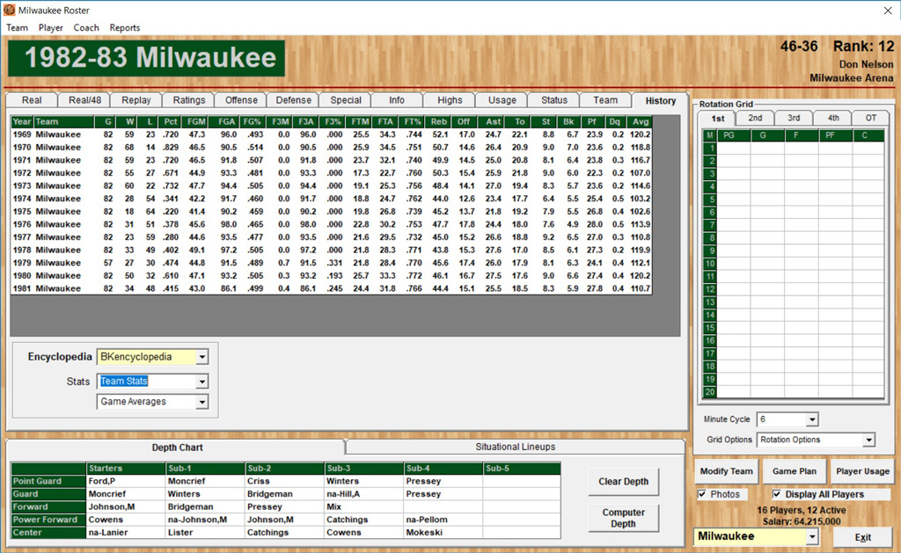Select the OT rotation tab
This screenshot has height=553, width=901.
[870, 118]
